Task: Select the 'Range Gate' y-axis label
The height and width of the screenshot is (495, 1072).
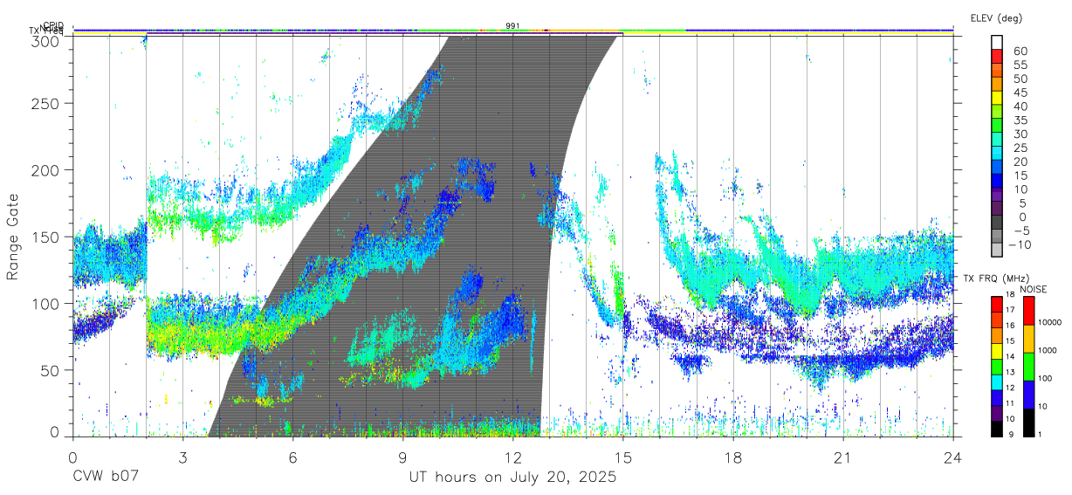Action: (13, 237)
